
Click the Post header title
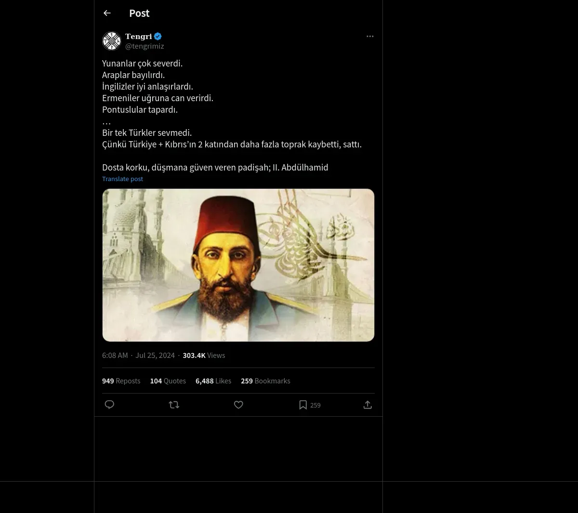[x=139, y=13]
